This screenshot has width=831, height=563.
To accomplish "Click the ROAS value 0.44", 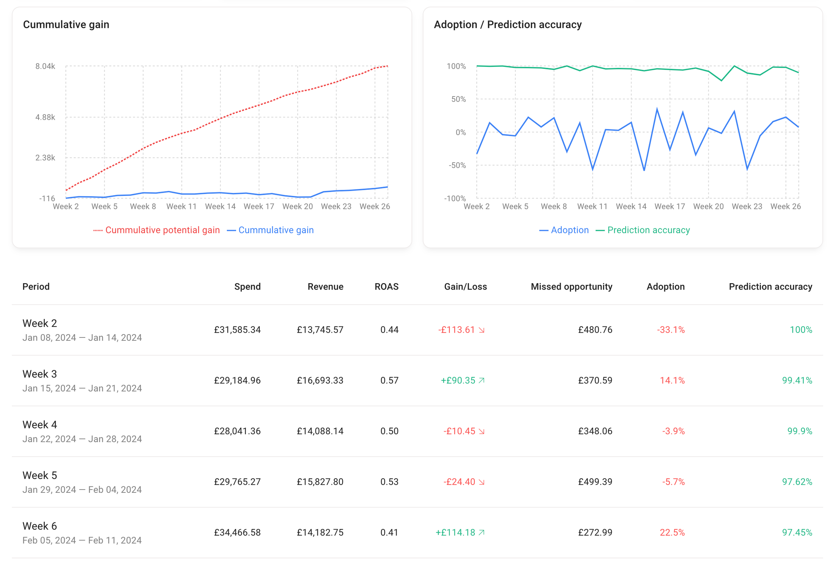I will pos(390,330).
